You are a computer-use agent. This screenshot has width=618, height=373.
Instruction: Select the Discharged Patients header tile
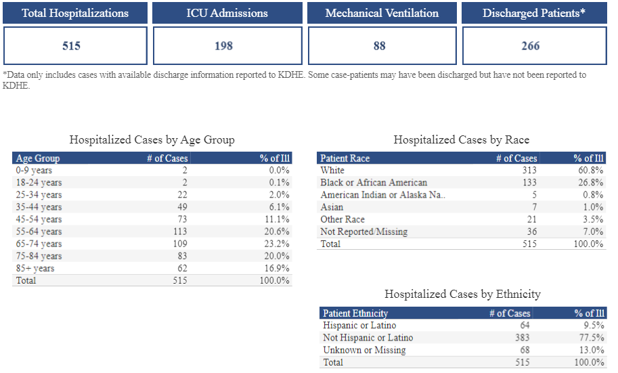point(534,13)
